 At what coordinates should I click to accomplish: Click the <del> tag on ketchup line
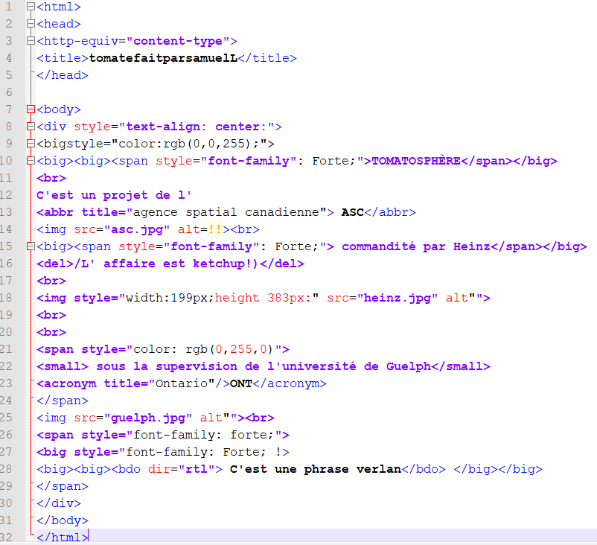[x=55, y=264]
